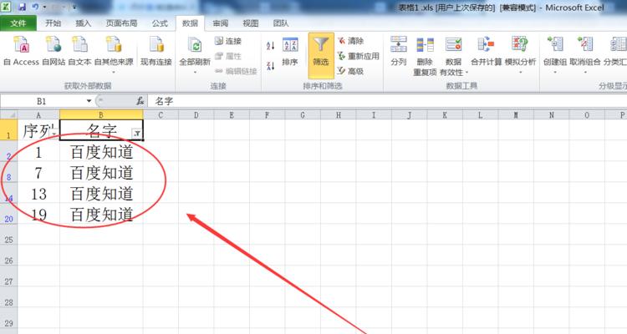The height and width of the screenshot is (334, 627).
Task: Select column A header
Action: 38,115
